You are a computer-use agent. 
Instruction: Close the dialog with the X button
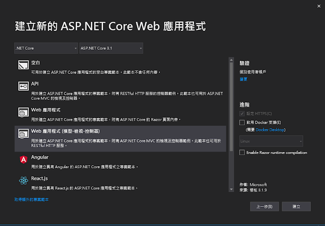(319, 6)
